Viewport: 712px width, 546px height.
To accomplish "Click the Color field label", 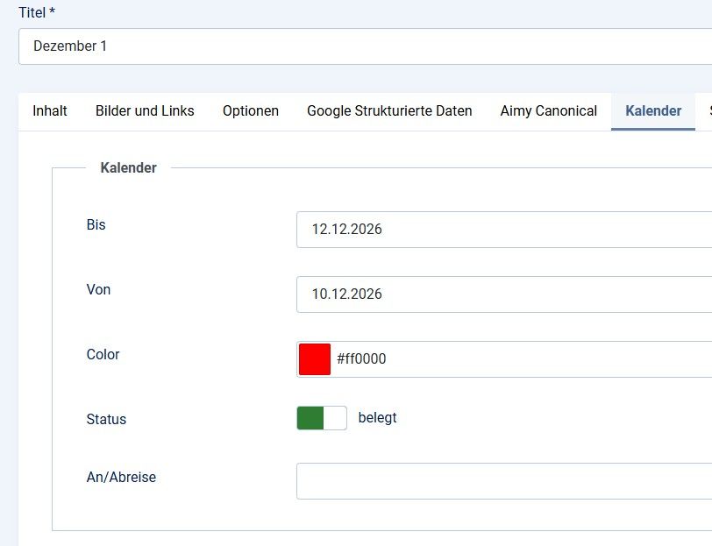I will point(103,354).
